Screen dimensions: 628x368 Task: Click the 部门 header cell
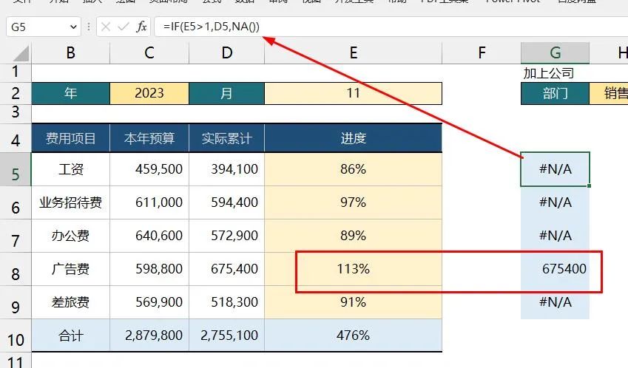(x=555, y=93)
